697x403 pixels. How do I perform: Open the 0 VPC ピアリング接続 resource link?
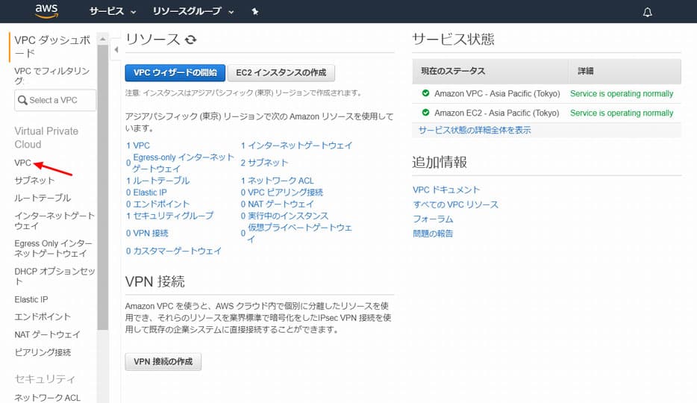(282, 193)
